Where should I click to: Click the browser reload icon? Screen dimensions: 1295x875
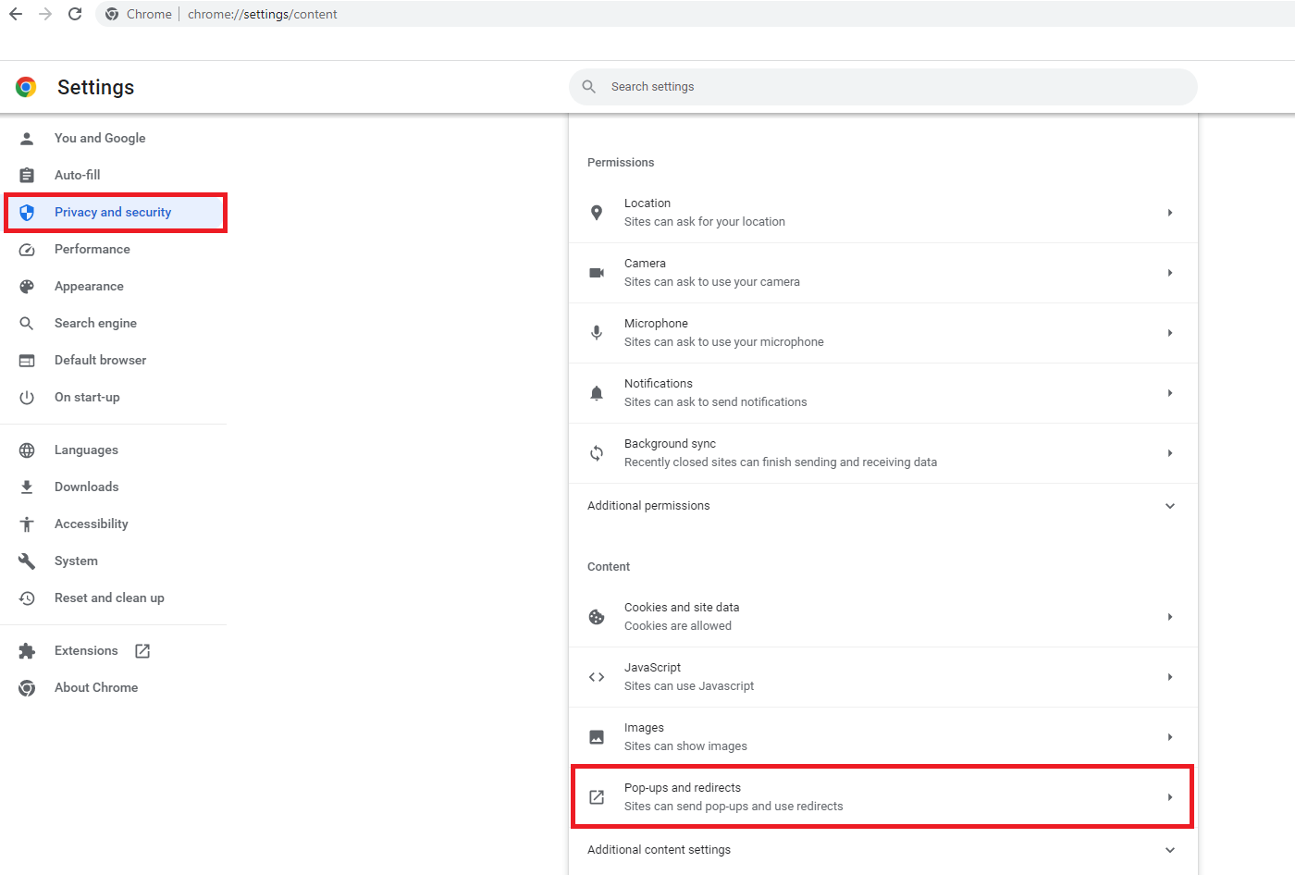tap(75, 14)
